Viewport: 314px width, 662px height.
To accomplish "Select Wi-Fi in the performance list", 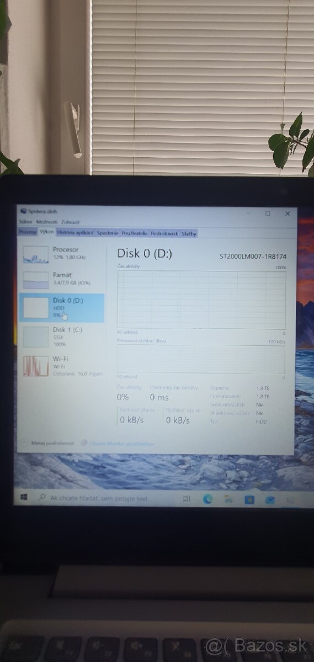I will click(x=62, y=366).
